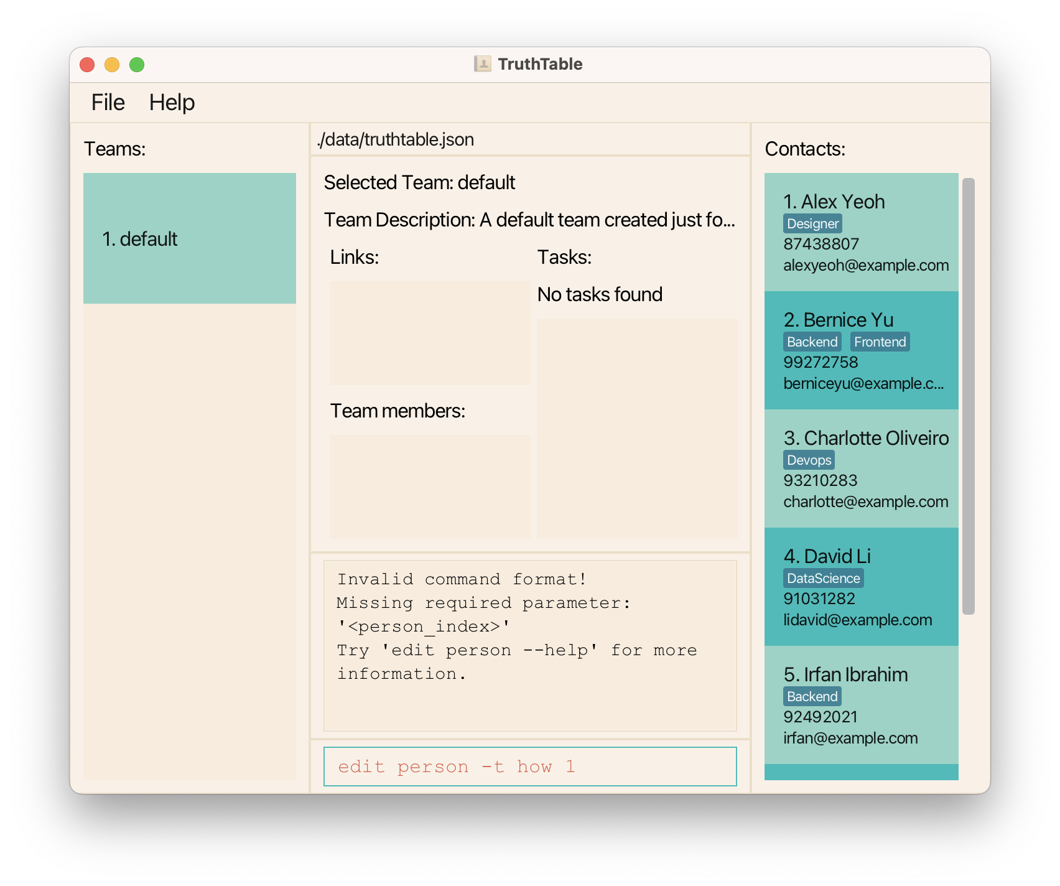Select contact '1. Alex Yeoh'

point(861,232)
